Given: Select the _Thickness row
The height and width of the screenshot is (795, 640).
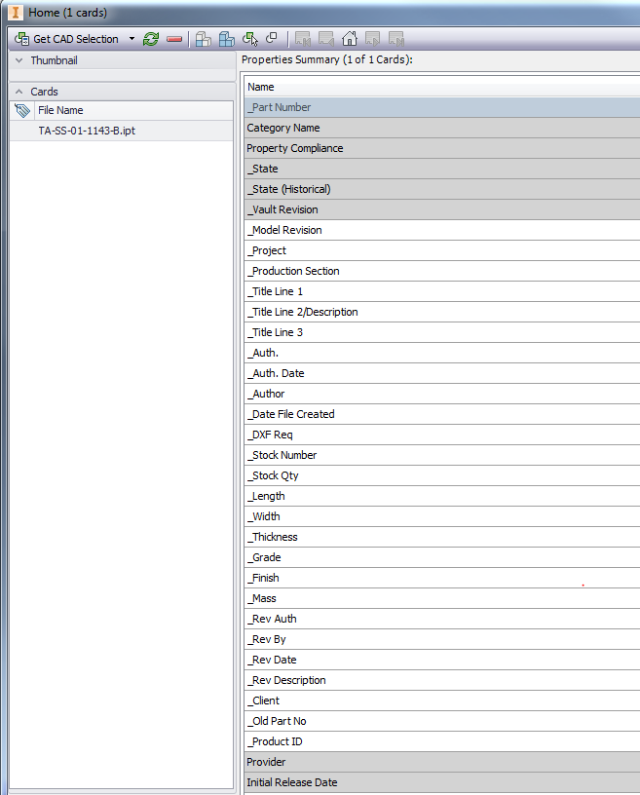Looking at the screenshot, I should tap(441, 537).
